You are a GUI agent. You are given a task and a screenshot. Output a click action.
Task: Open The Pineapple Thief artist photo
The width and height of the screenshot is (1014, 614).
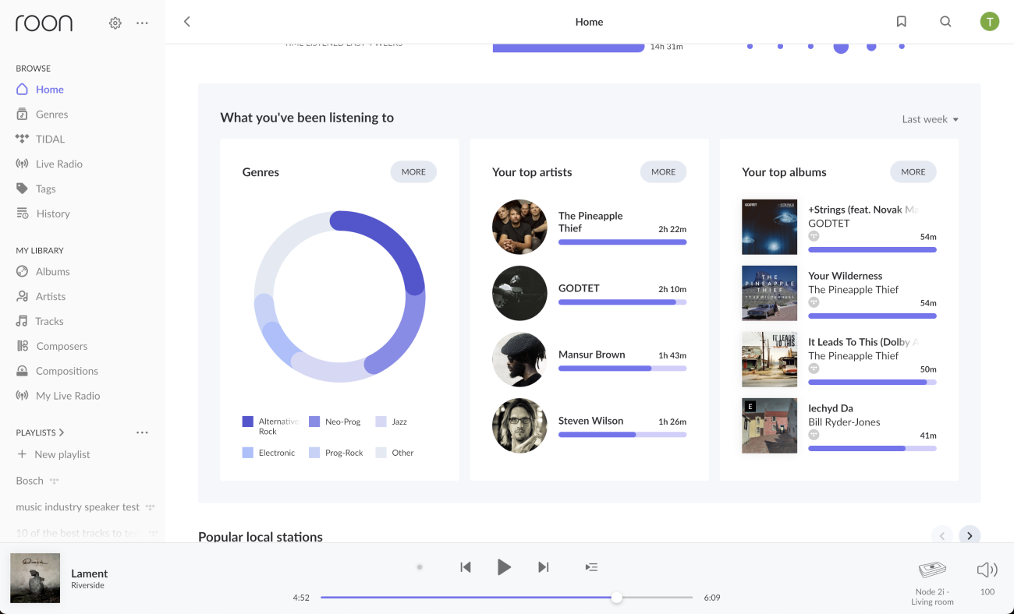519,227
